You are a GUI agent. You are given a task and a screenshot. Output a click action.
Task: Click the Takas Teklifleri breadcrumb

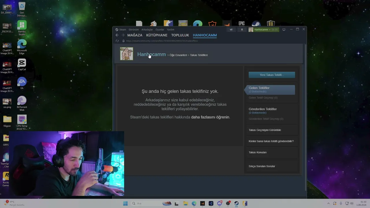199,55
